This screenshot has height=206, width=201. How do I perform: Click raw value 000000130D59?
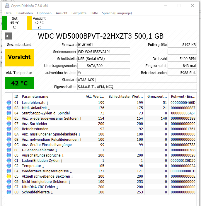pyautogui.click(x=183, y=161)
